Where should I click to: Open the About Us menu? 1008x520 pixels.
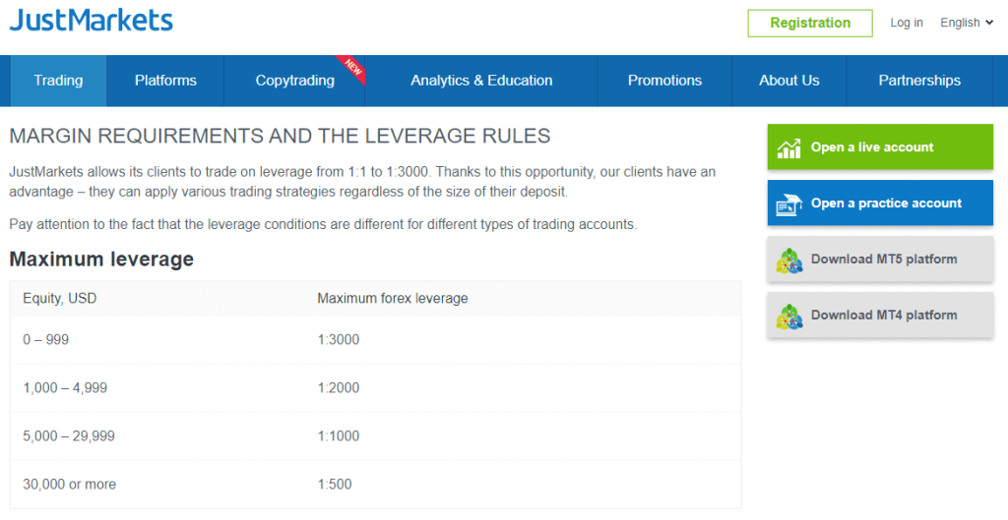[788, 81]
